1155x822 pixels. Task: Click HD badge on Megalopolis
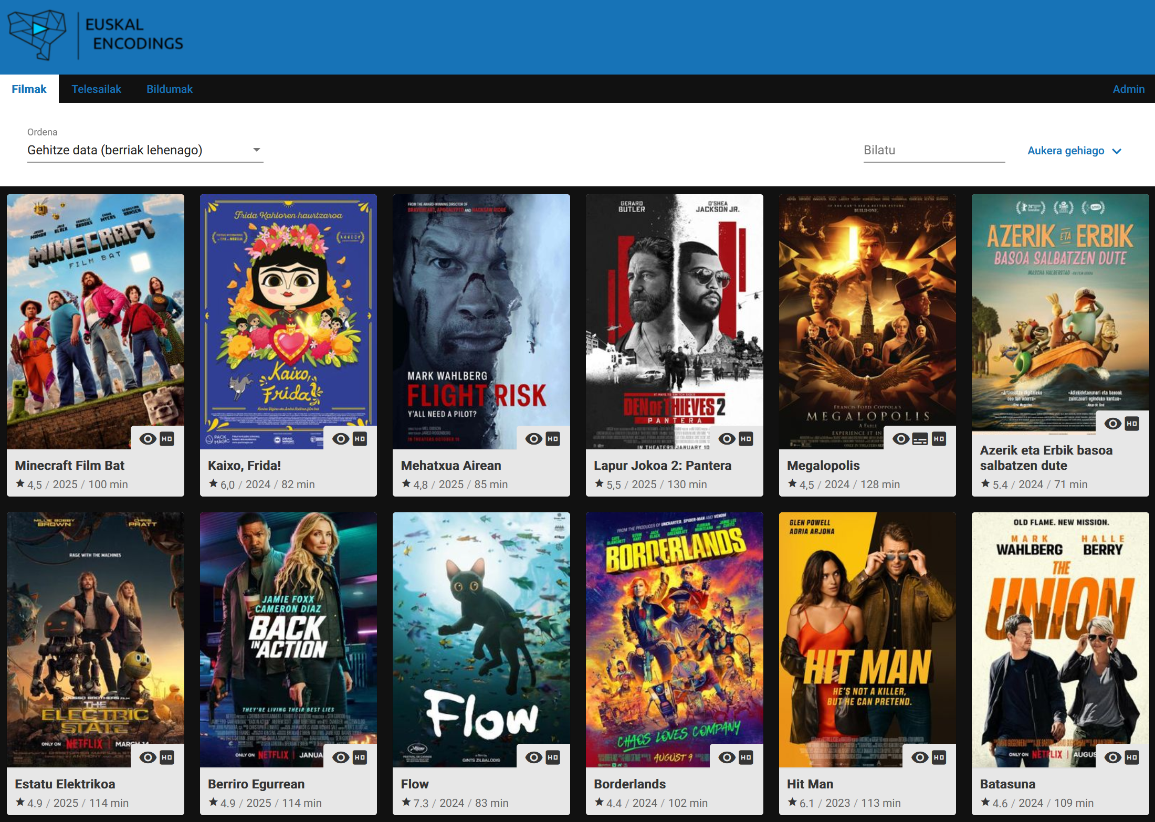point(939,439)
